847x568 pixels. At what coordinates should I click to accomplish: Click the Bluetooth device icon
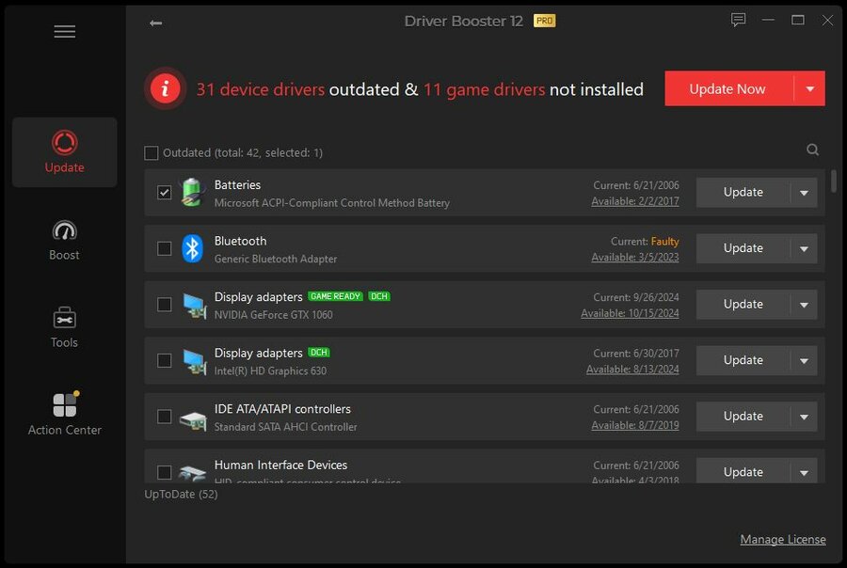[x=192, y=248]
